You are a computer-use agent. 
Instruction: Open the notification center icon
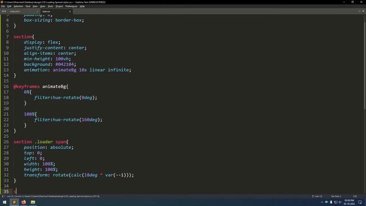click(360, 202)
